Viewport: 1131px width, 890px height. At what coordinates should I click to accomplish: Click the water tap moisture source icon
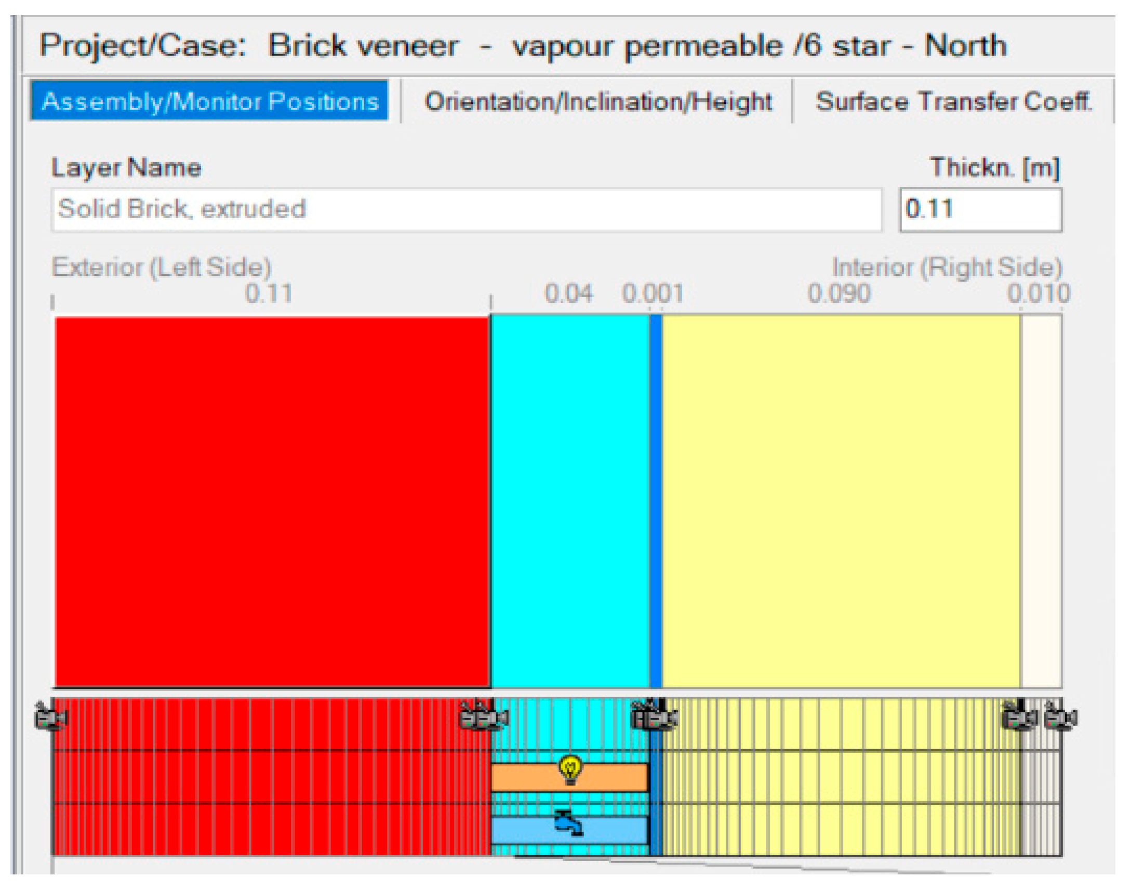[x=569, y=825]
